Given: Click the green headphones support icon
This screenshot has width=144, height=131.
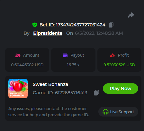Looking at the screenshot, I should point(105,112).
